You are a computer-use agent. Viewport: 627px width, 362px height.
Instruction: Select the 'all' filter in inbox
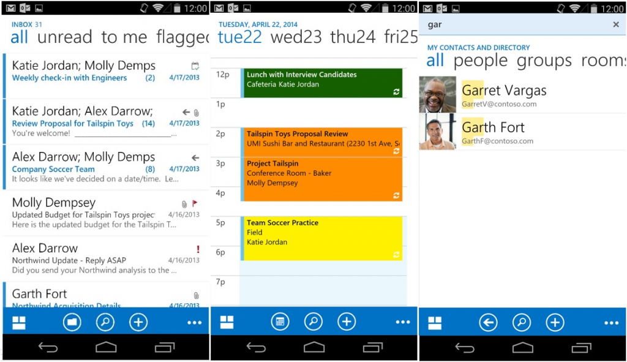(x=19, y=37)
